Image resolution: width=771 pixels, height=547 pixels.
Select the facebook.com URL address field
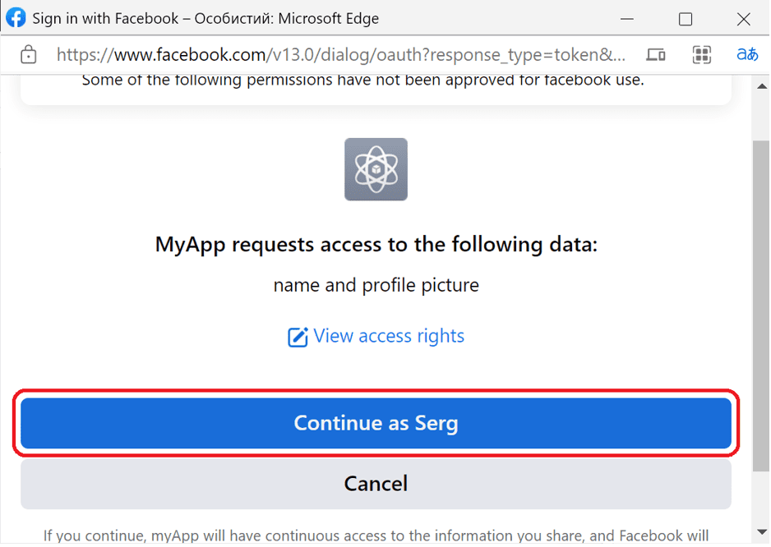coord(341,54)
